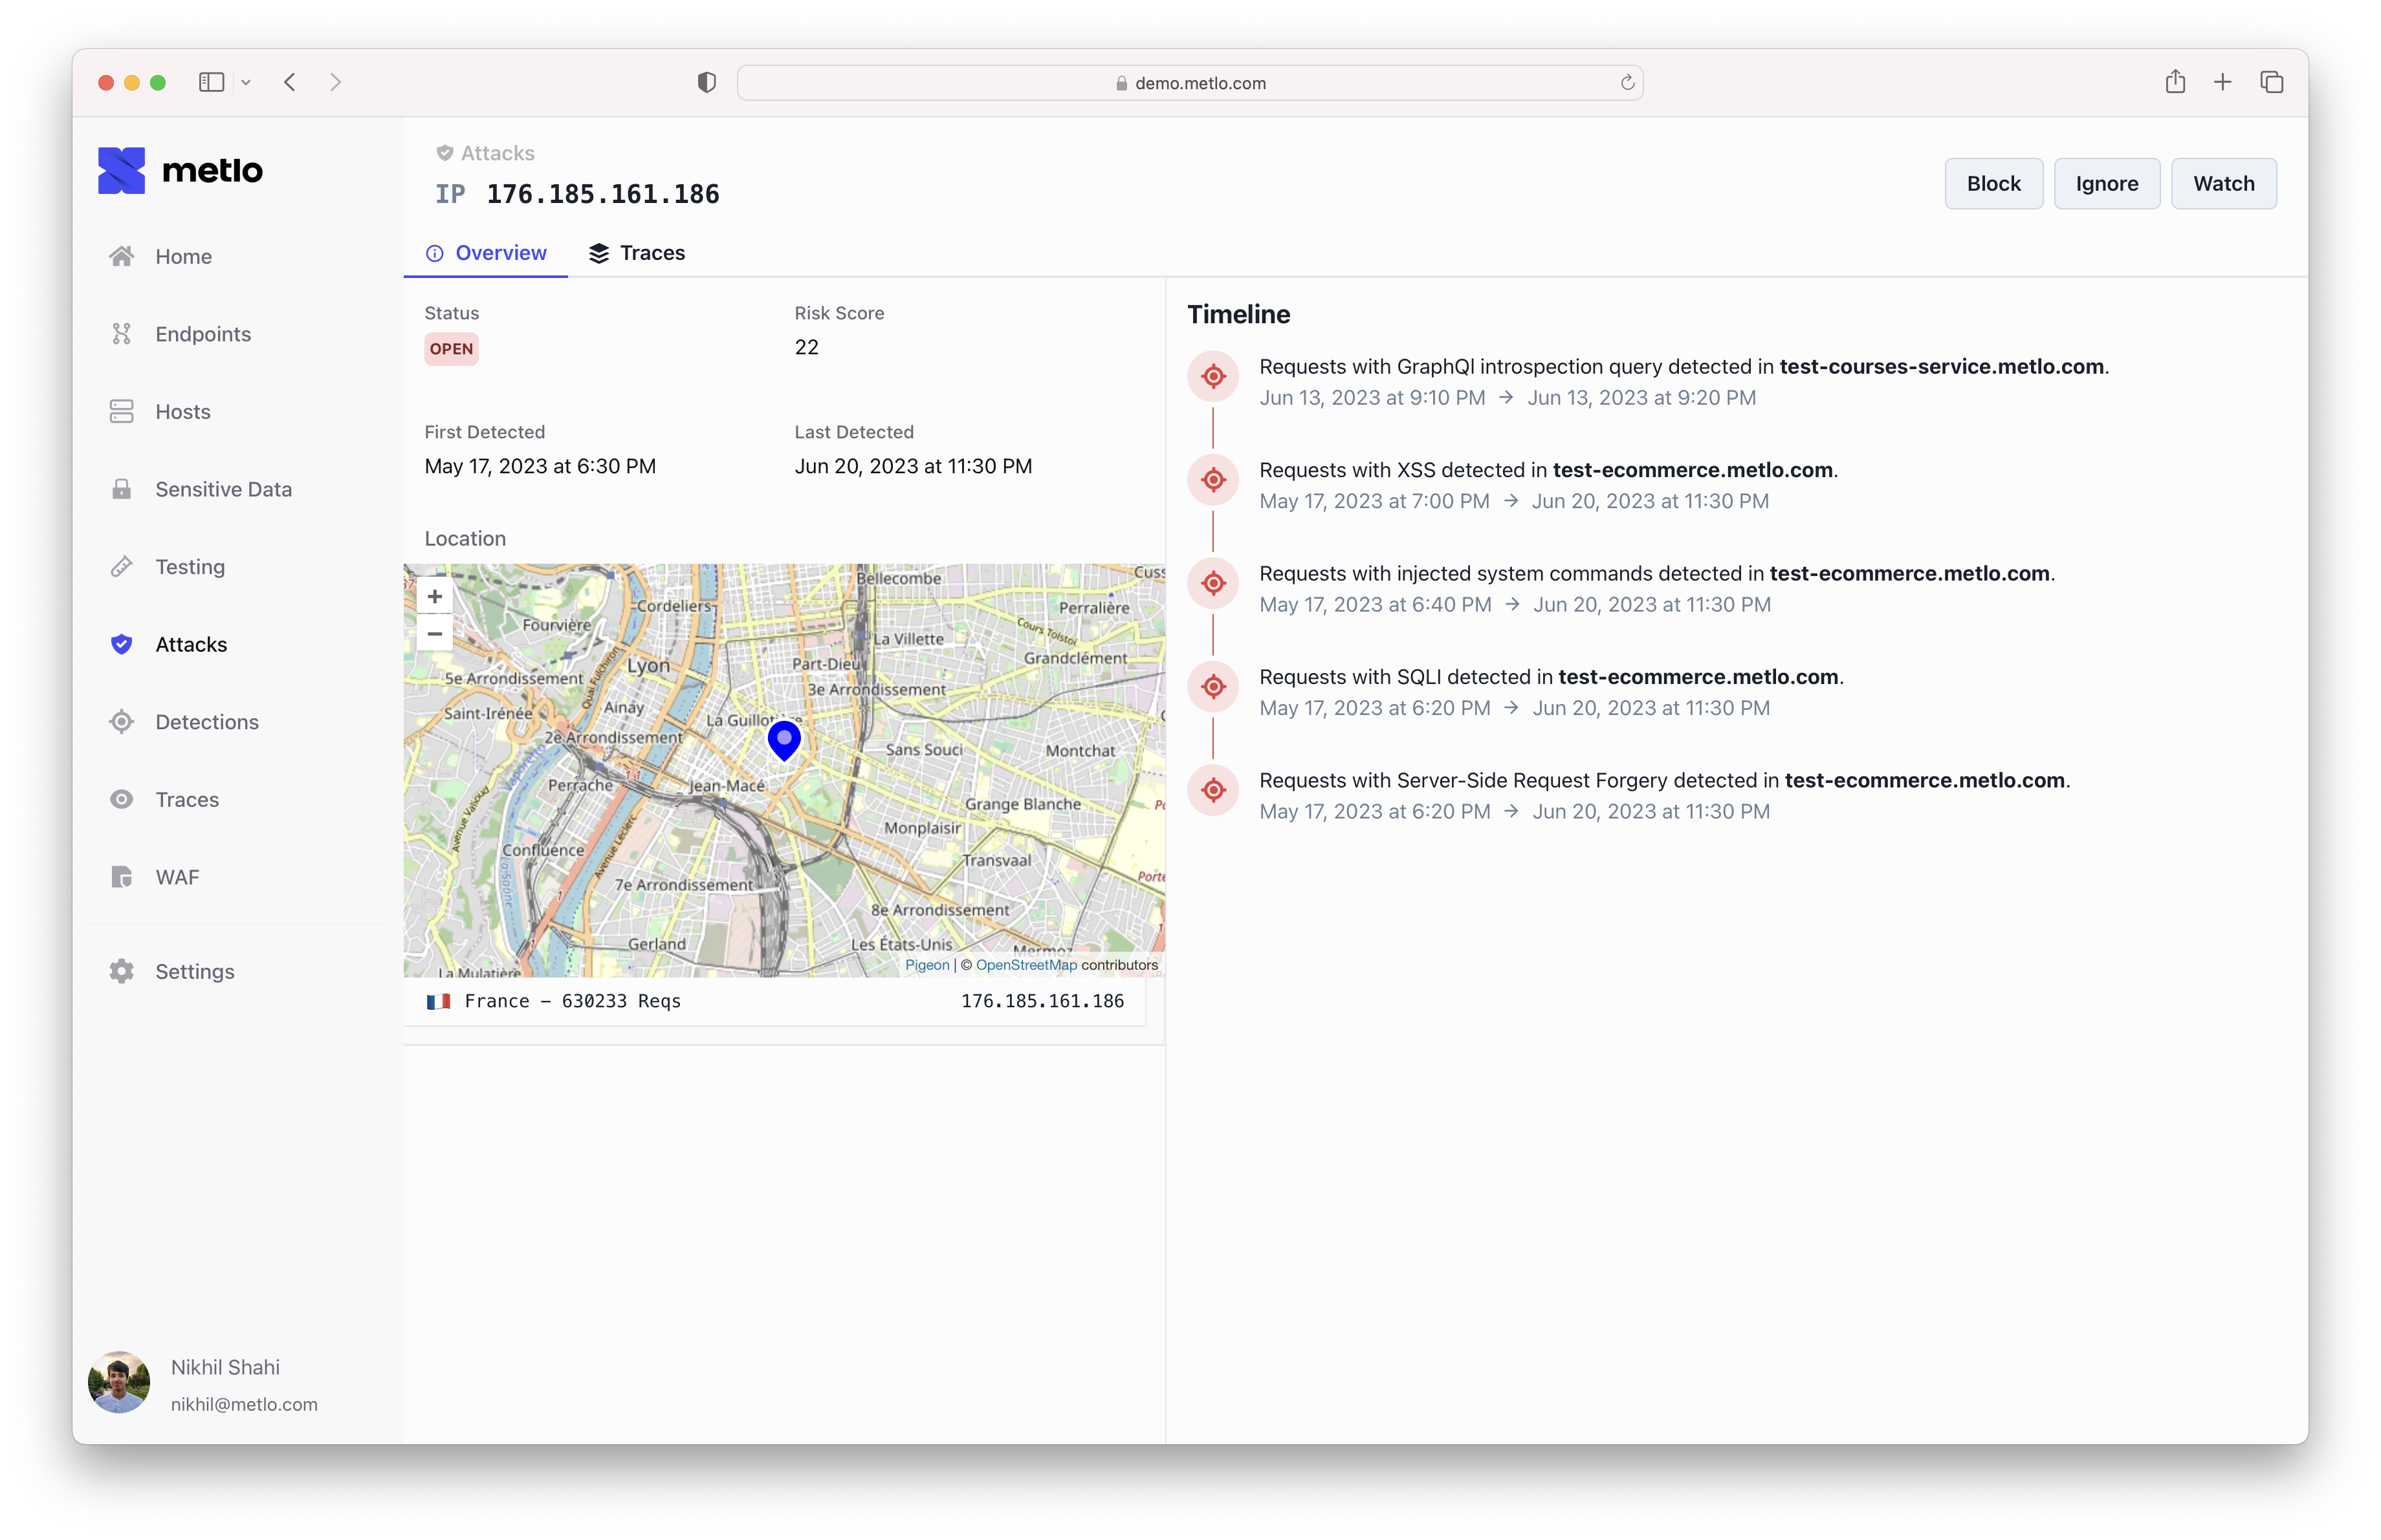Viewport: 2381px width, 1540px height.
Task: Click the Metlo logo icon
Action: [121, 171]
